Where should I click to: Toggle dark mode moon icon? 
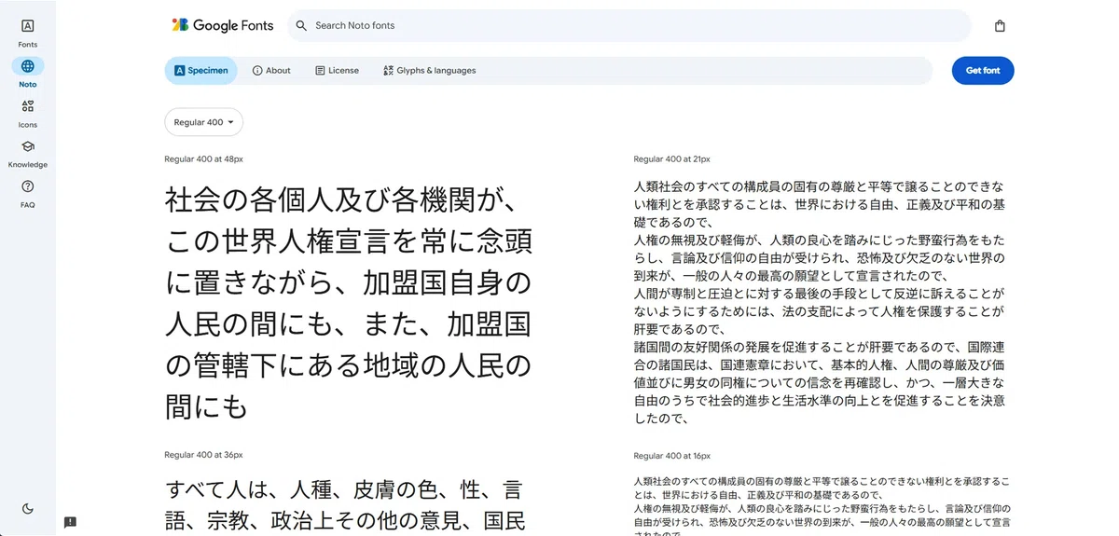pyautogui.click(x=28, y=509)
